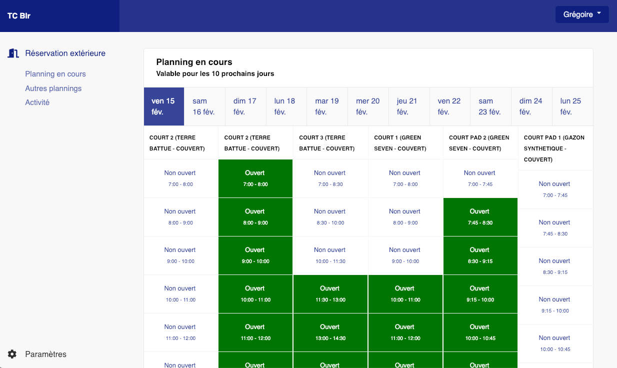This screenshot has height=368, width=617.
Task: Click the Ouvert 7:45 - 8:30 Court Pad 2 slot
Action: (x=479, y=216)
